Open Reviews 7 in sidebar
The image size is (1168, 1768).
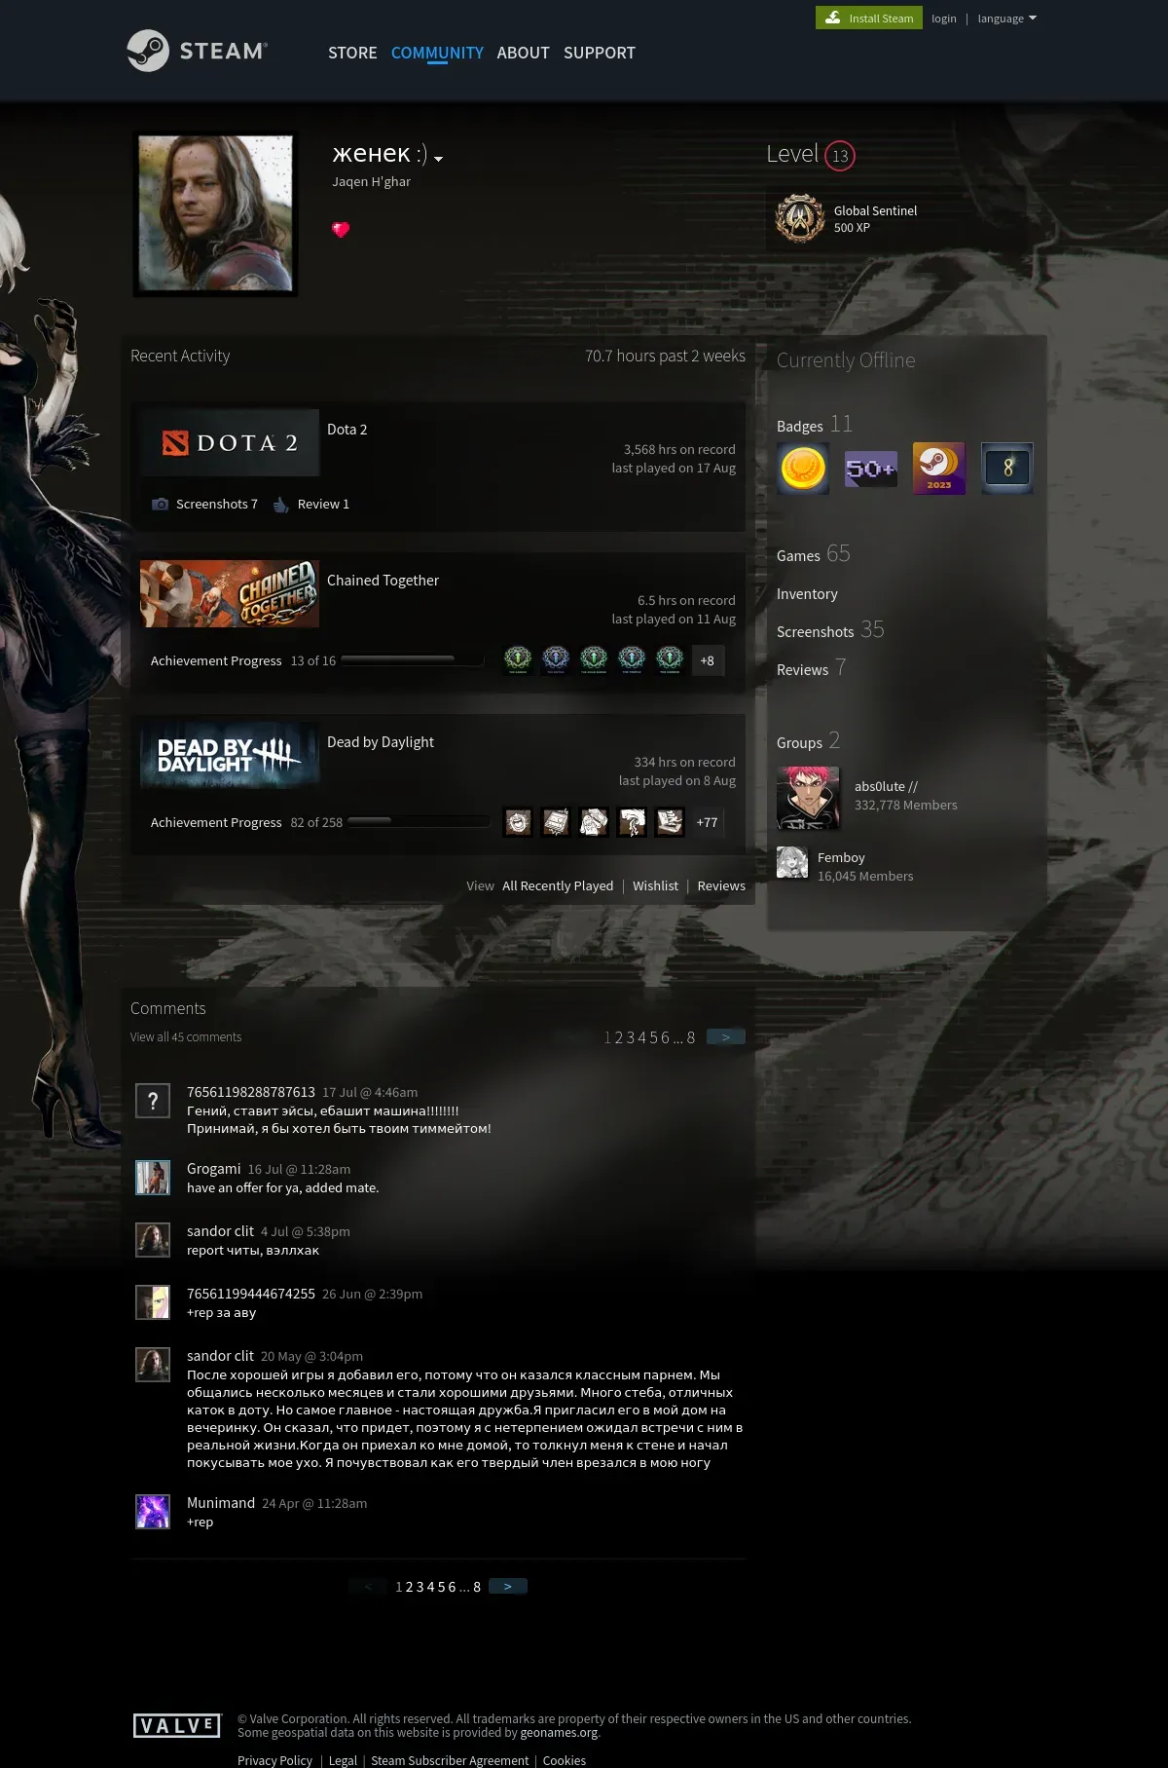(812, 668)
